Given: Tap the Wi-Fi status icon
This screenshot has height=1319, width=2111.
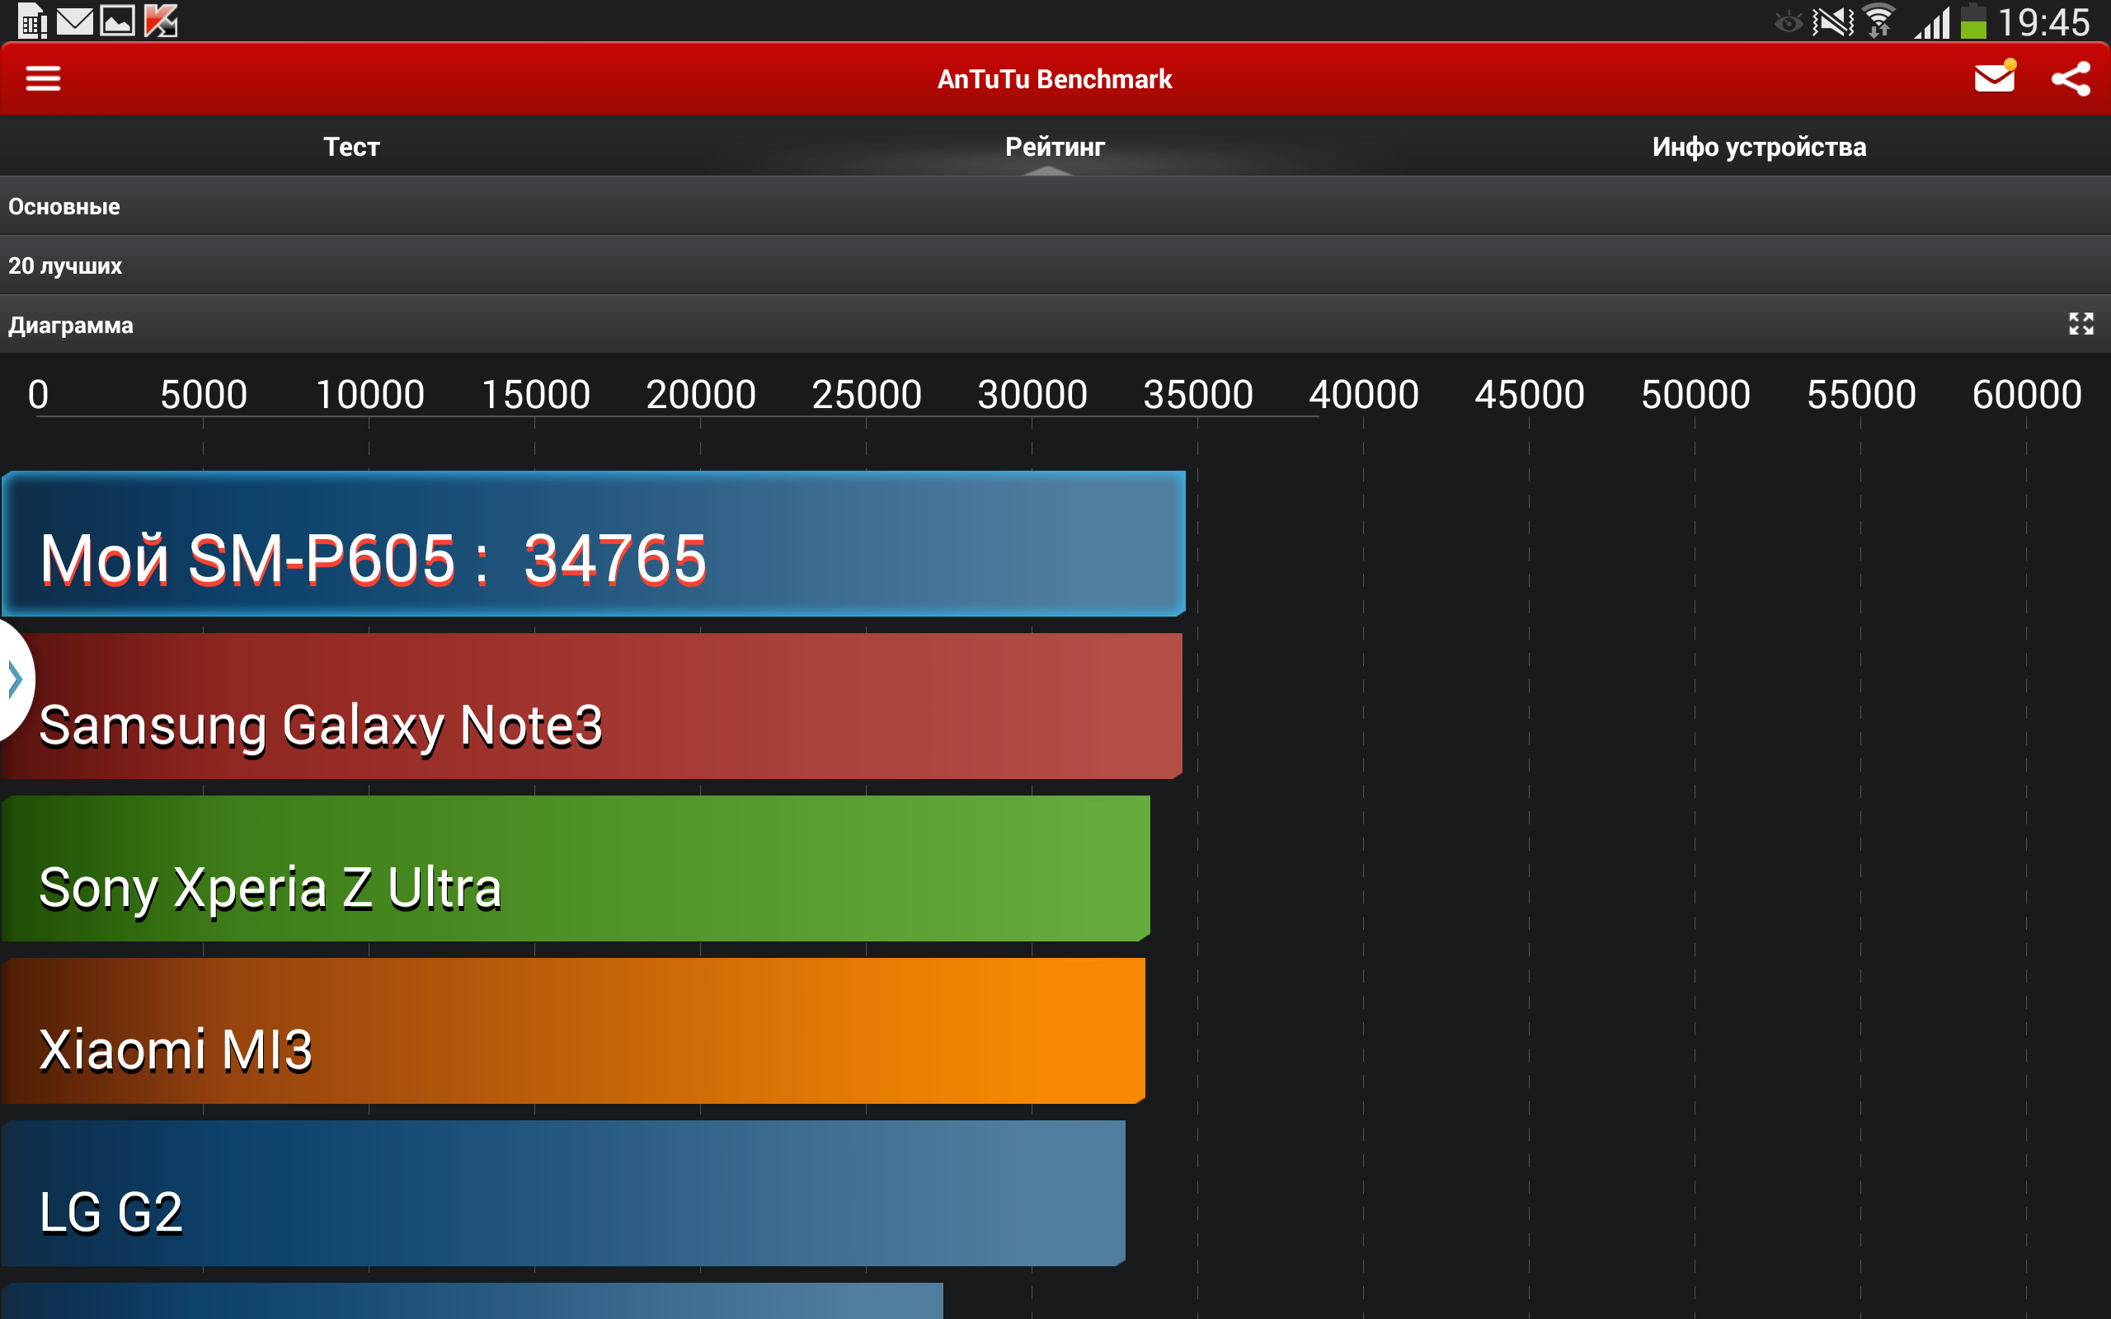Looking at the screenshot, I should [x=1878, y=20].
